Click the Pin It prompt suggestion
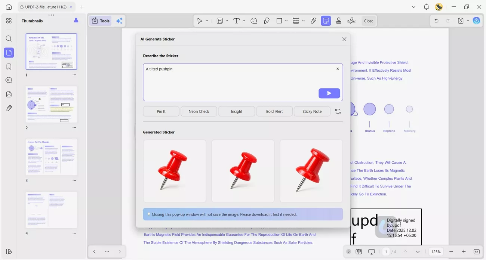Screen dimensions: 486x260 point(161,111)
